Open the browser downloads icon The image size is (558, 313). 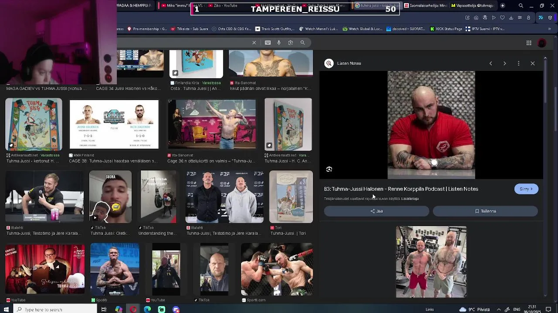[x=511, y=18]
